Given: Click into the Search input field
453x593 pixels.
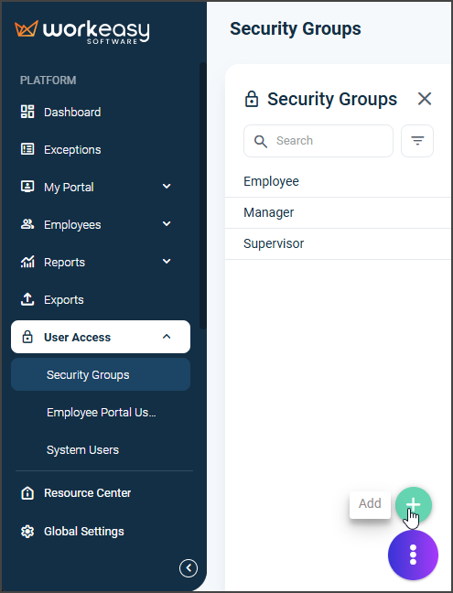Looking at the screenshot, I should (318, 141).
